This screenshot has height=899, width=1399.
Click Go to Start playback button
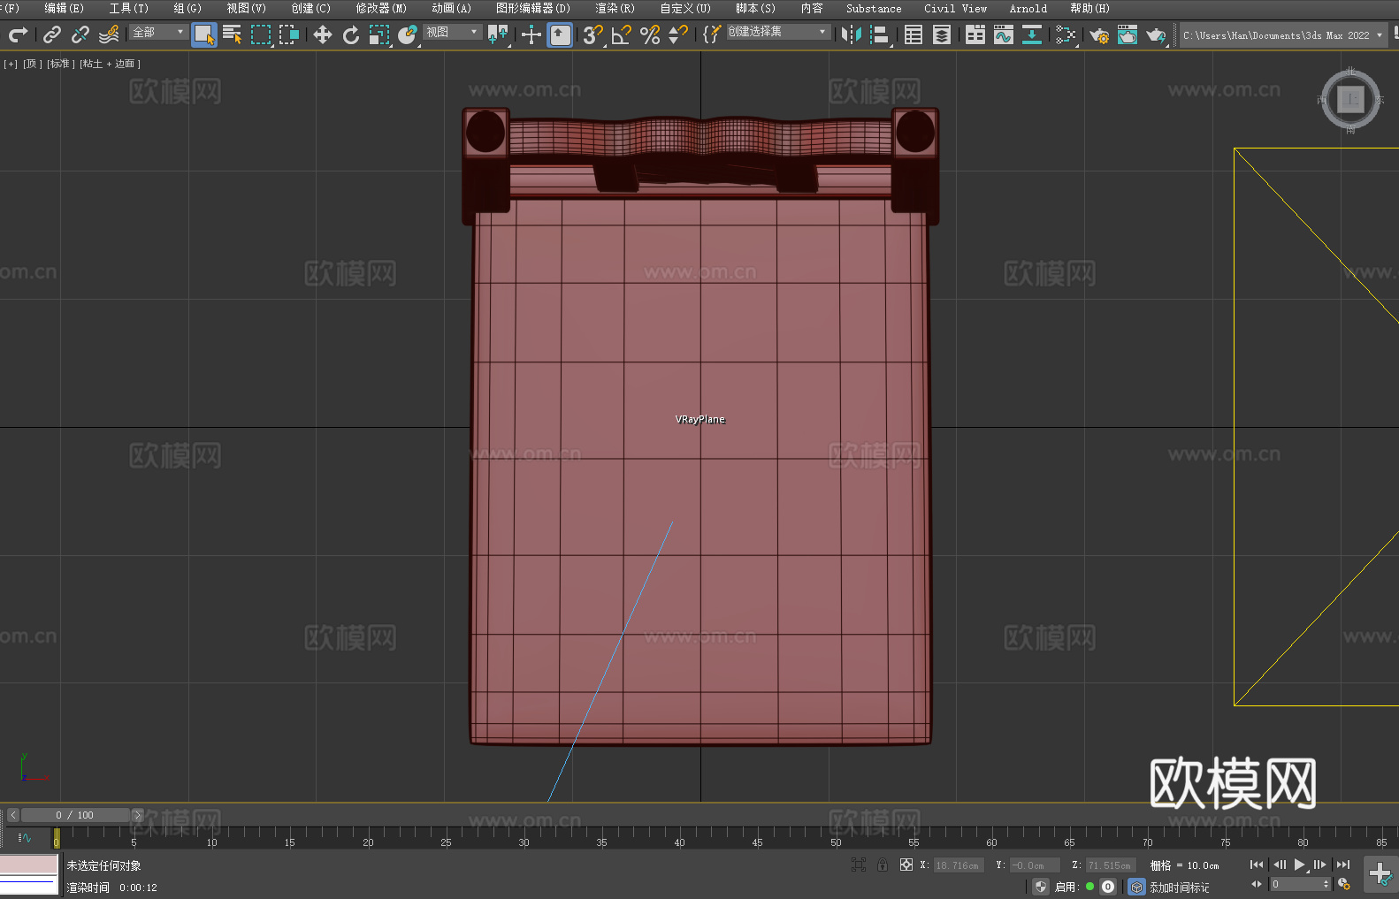point(1257,865)
